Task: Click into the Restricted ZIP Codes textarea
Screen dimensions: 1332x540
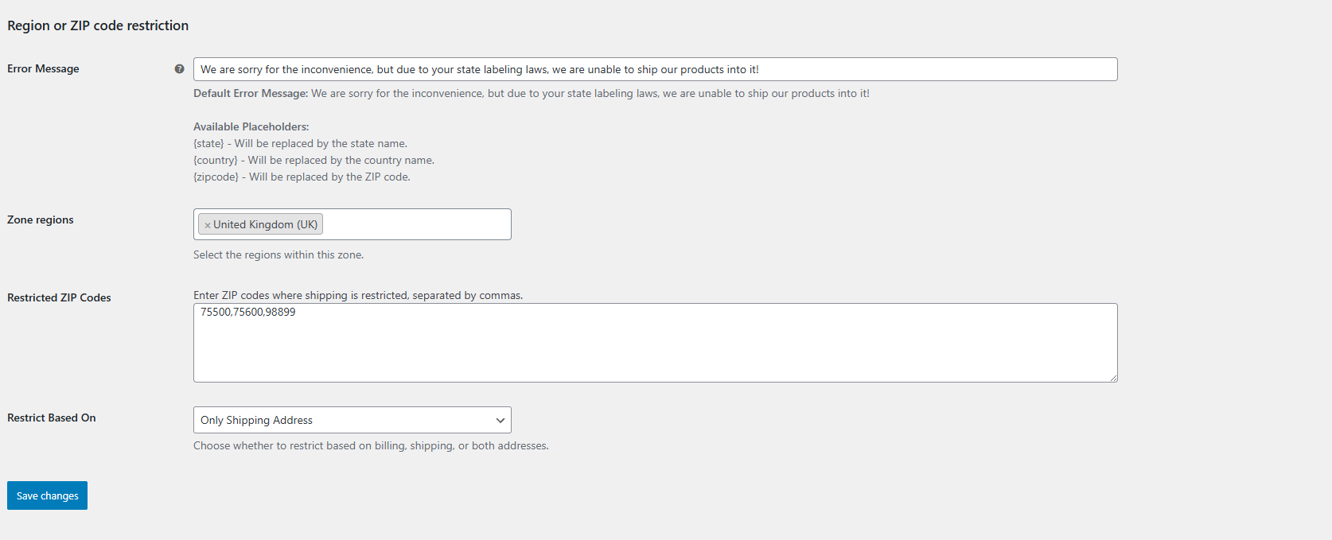Action: (656, 343)
